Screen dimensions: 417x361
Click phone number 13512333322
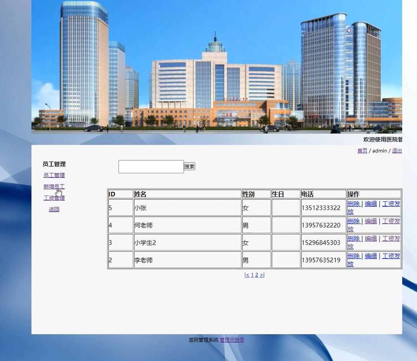(x=321, y=208)
